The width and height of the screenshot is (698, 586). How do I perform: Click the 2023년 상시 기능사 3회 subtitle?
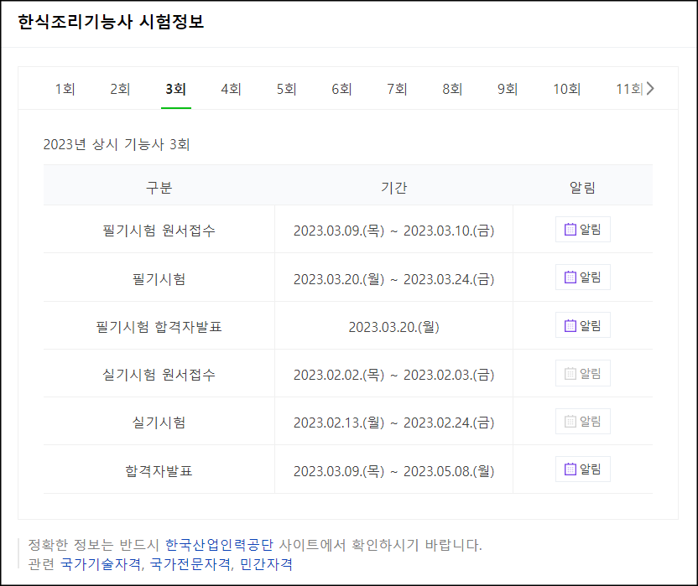(x=117, y=144)
